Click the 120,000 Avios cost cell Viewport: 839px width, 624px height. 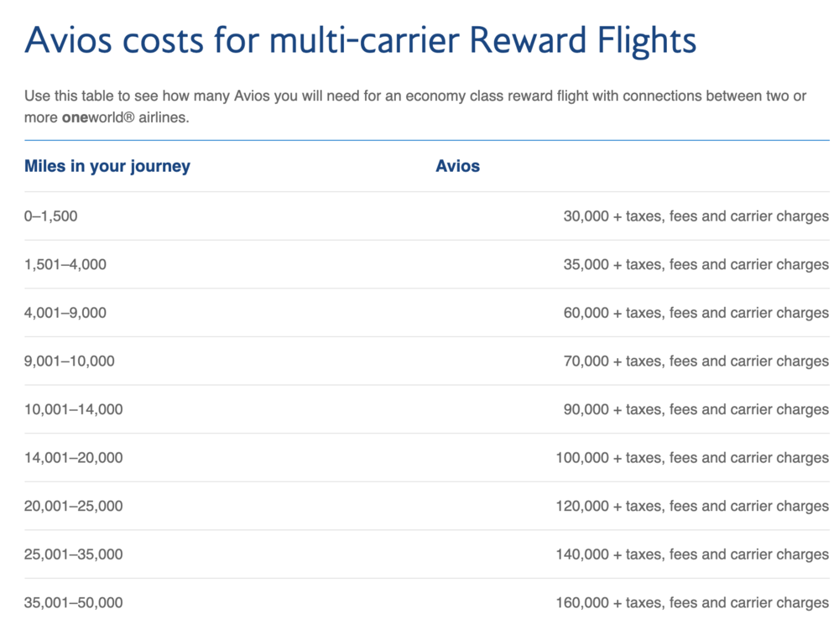[x=692, y=507]
